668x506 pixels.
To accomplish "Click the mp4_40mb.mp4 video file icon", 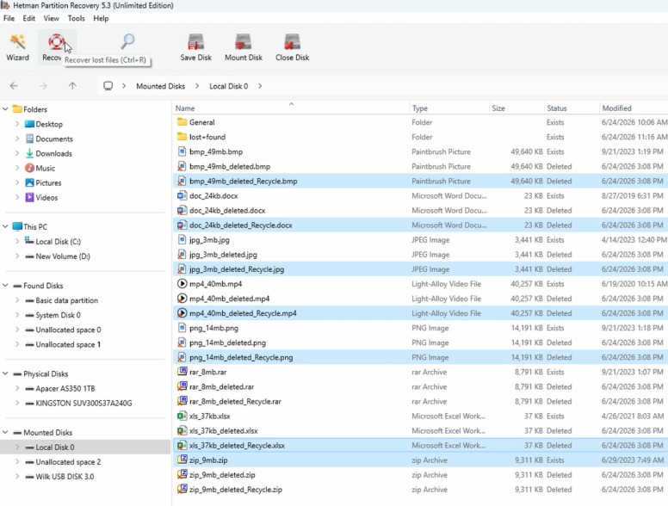I will 182,284.
